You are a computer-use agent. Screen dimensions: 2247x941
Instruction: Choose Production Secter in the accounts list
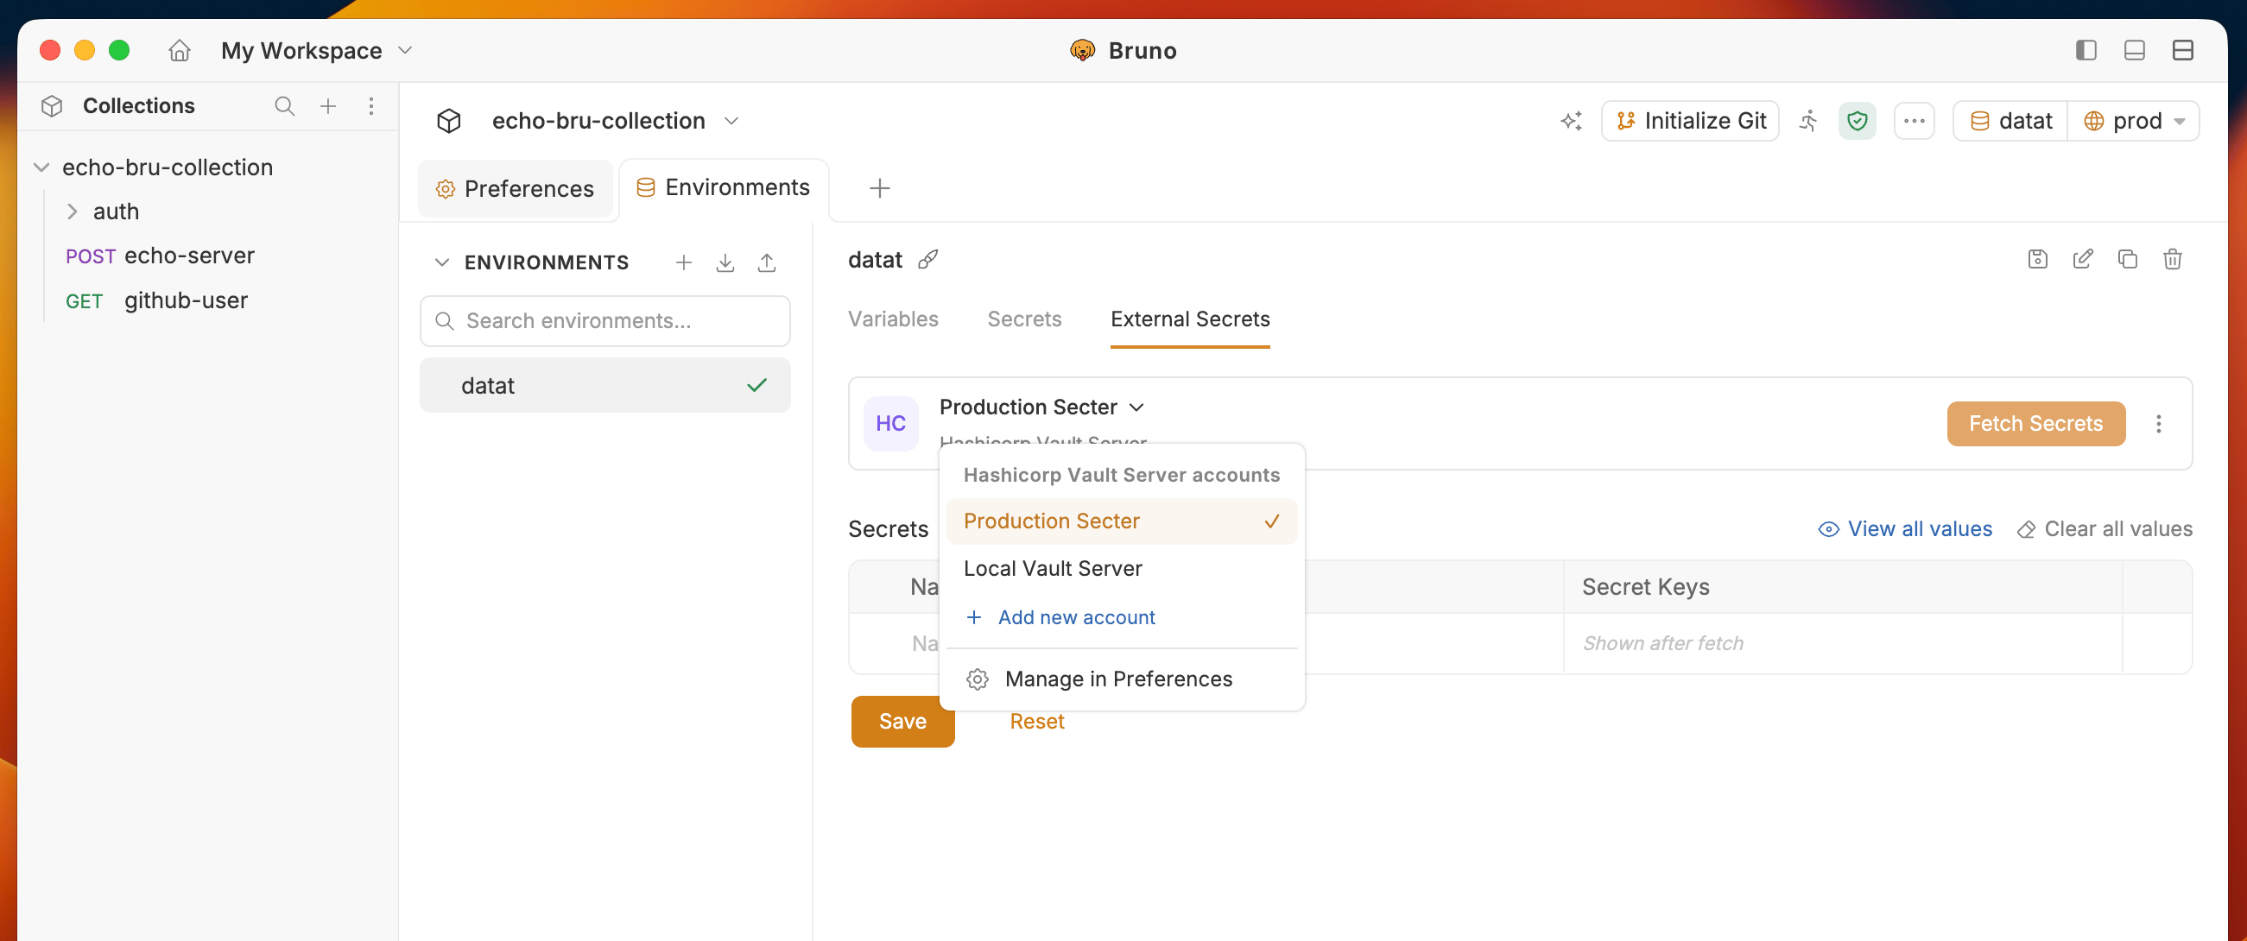(x=1121, y=521)
